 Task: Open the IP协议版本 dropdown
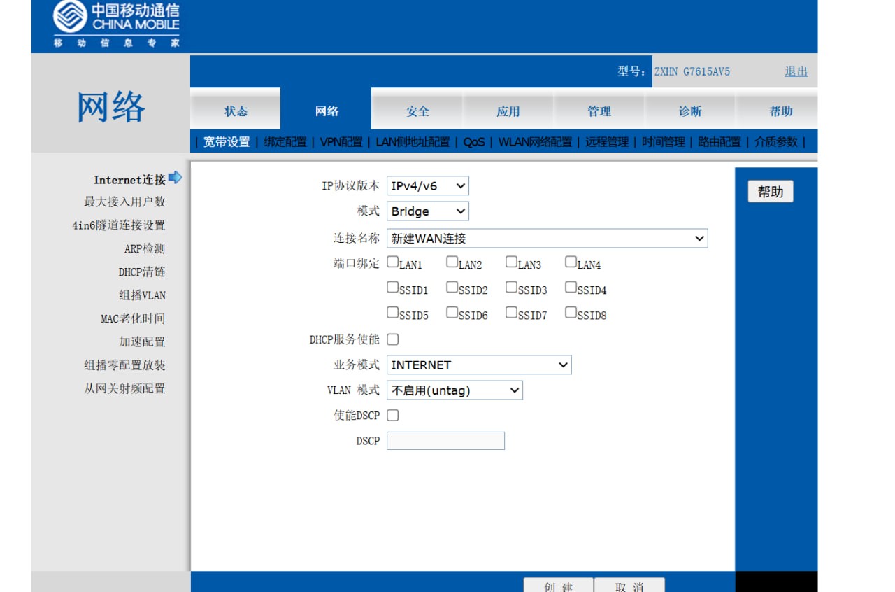[427, 185]
